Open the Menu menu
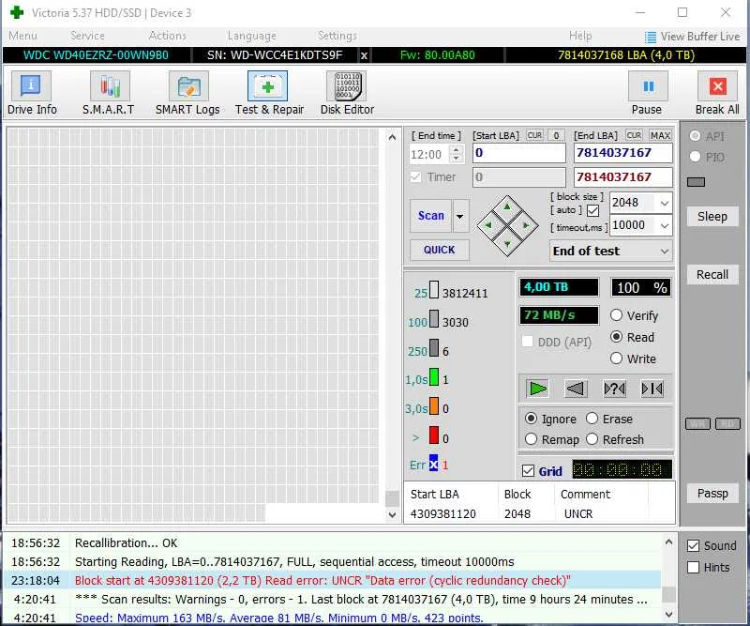Image resolution: width=750 pixels, height=626 pixels. 22,36
